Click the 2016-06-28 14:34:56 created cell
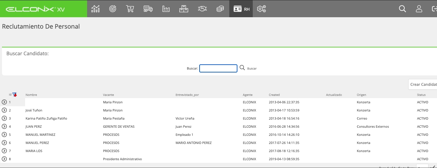 point(284,127)
